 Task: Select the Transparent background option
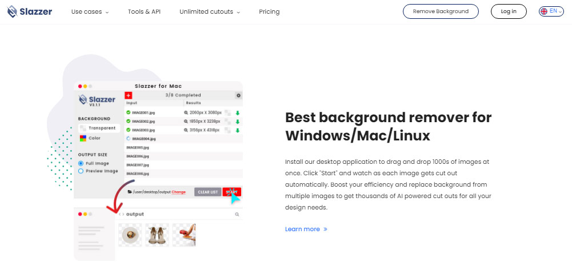99,128
